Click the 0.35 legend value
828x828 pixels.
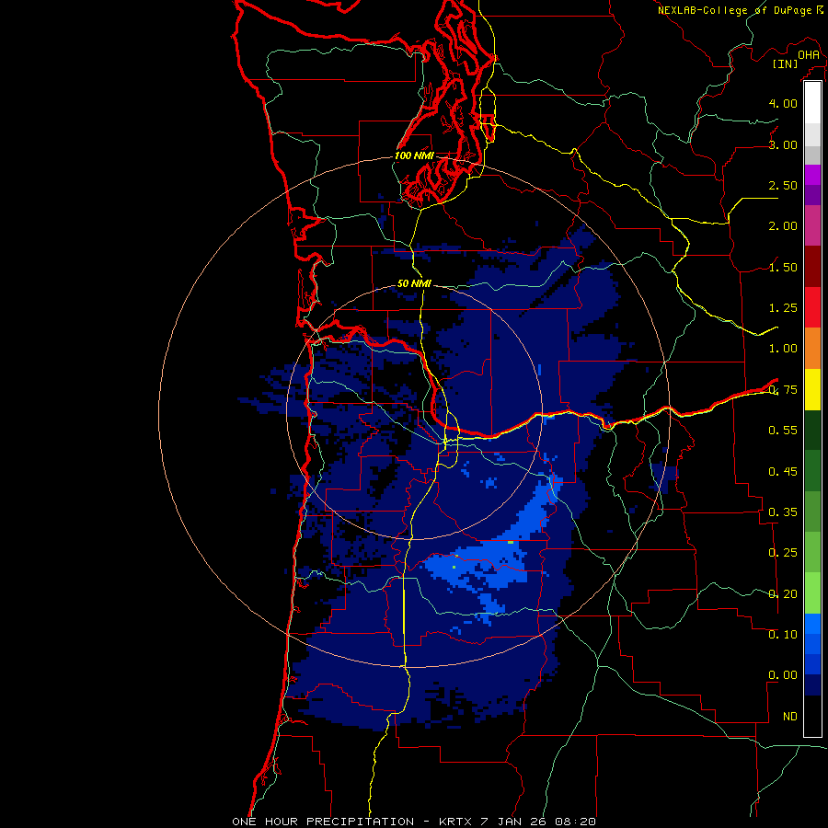coord(783,512)
